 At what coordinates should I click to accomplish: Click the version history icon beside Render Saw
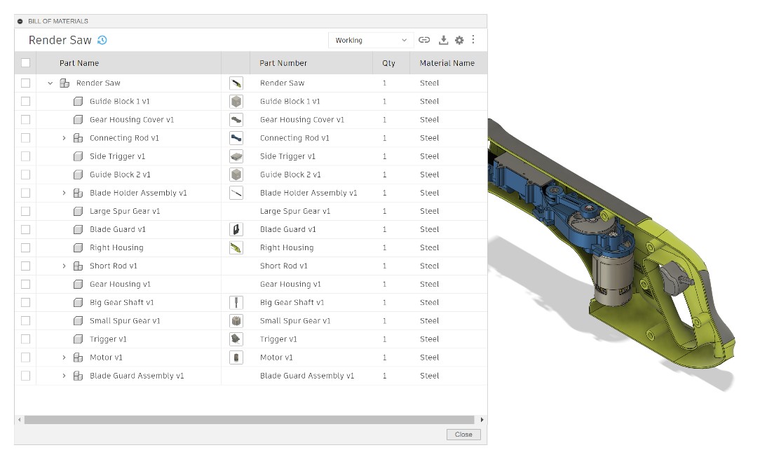(x=102, y=41)
